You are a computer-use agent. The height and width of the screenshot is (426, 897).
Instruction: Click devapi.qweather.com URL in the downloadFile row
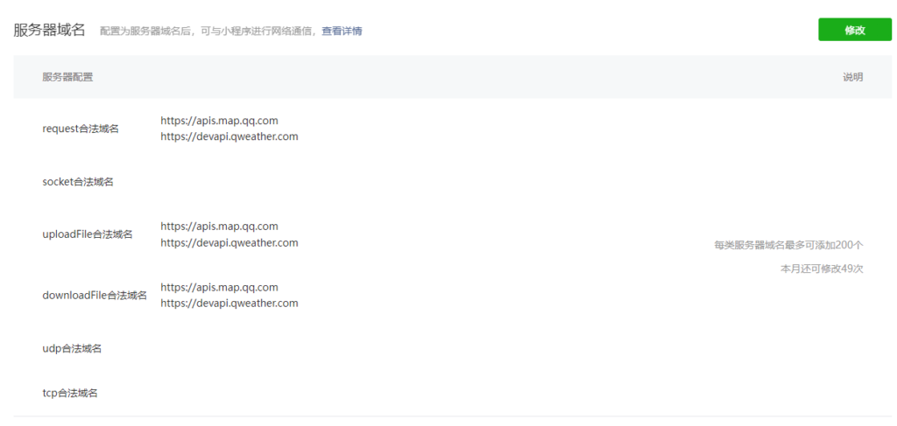point(230,304)
